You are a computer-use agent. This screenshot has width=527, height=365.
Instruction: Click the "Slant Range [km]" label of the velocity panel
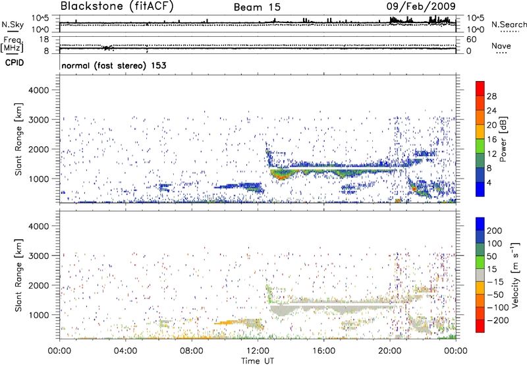pyautogui.click(x=18, y=275)
